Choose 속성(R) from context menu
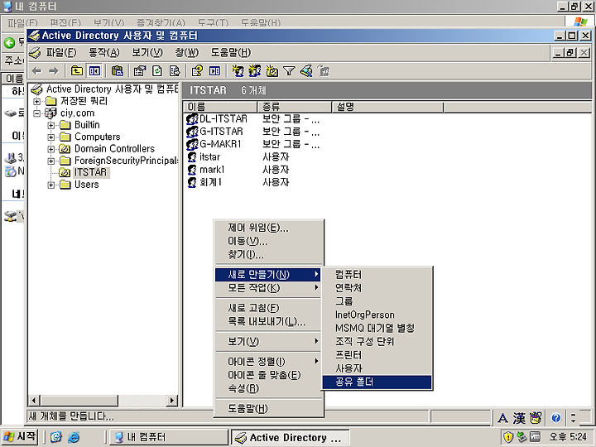 tap(269, 388)
